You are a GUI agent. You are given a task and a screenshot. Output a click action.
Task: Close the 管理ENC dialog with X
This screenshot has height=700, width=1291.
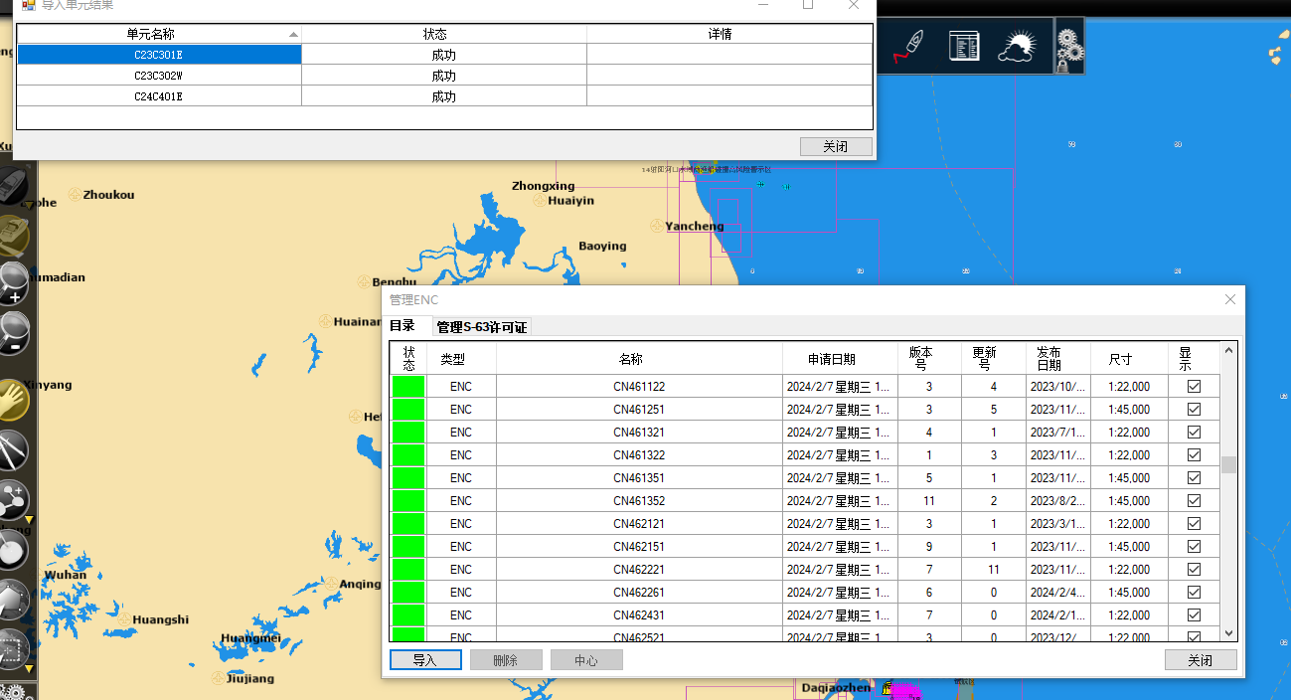[x=1230, y=299]
